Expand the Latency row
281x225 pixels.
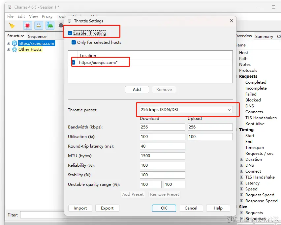tap(241, 183)
